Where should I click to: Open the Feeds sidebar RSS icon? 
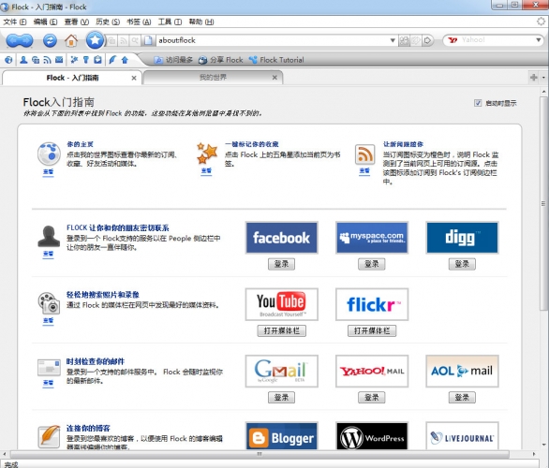coord(47,60)
